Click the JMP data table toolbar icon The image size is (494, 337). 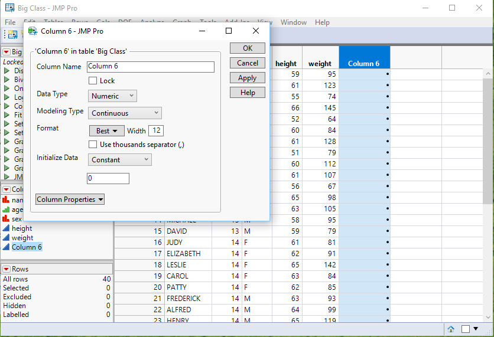12,34
